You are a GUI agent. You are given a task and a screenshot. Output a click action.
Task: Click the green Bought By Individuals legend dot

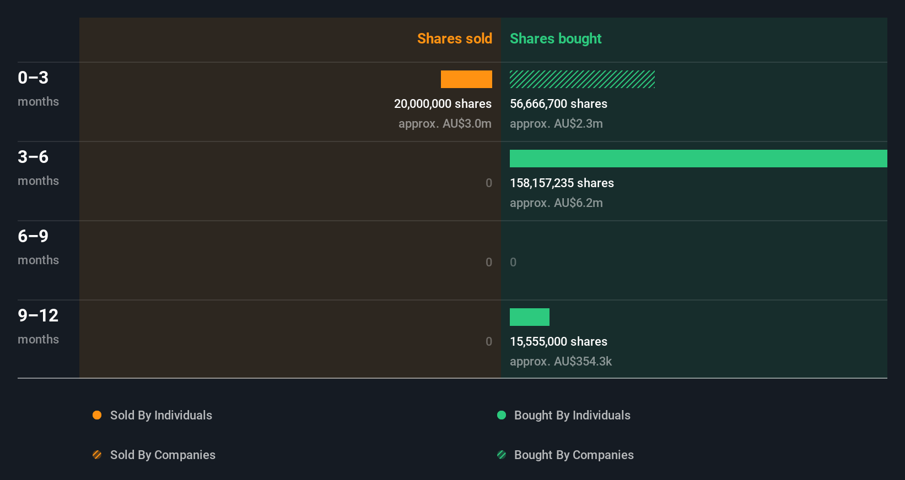(x=502, y=415)
